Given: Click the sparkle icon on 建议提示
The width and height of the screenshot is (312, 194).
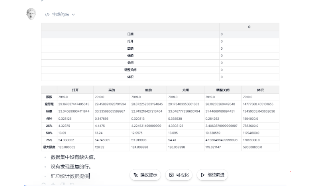Looking at the screenshot, I should (x=135, y=175).
